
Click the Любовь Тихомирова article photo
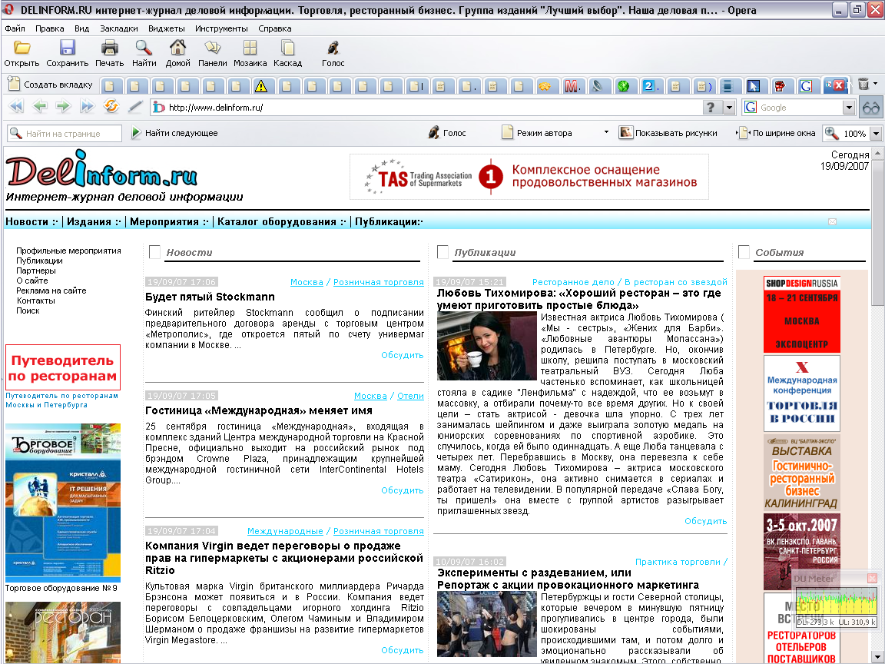coord(486,346)
